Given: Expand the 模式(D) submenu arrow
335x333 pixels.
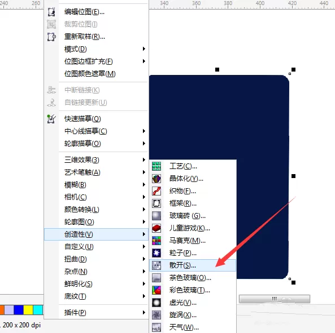Looking at the screenshot, I should (x=144, y=49).
